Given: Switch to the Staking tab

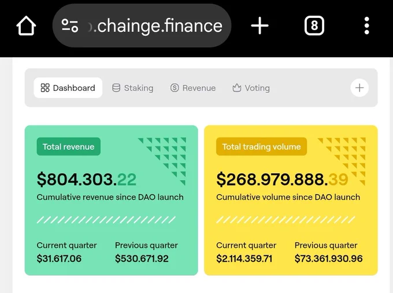Looking at the screenshot, I should coord(132,88).
